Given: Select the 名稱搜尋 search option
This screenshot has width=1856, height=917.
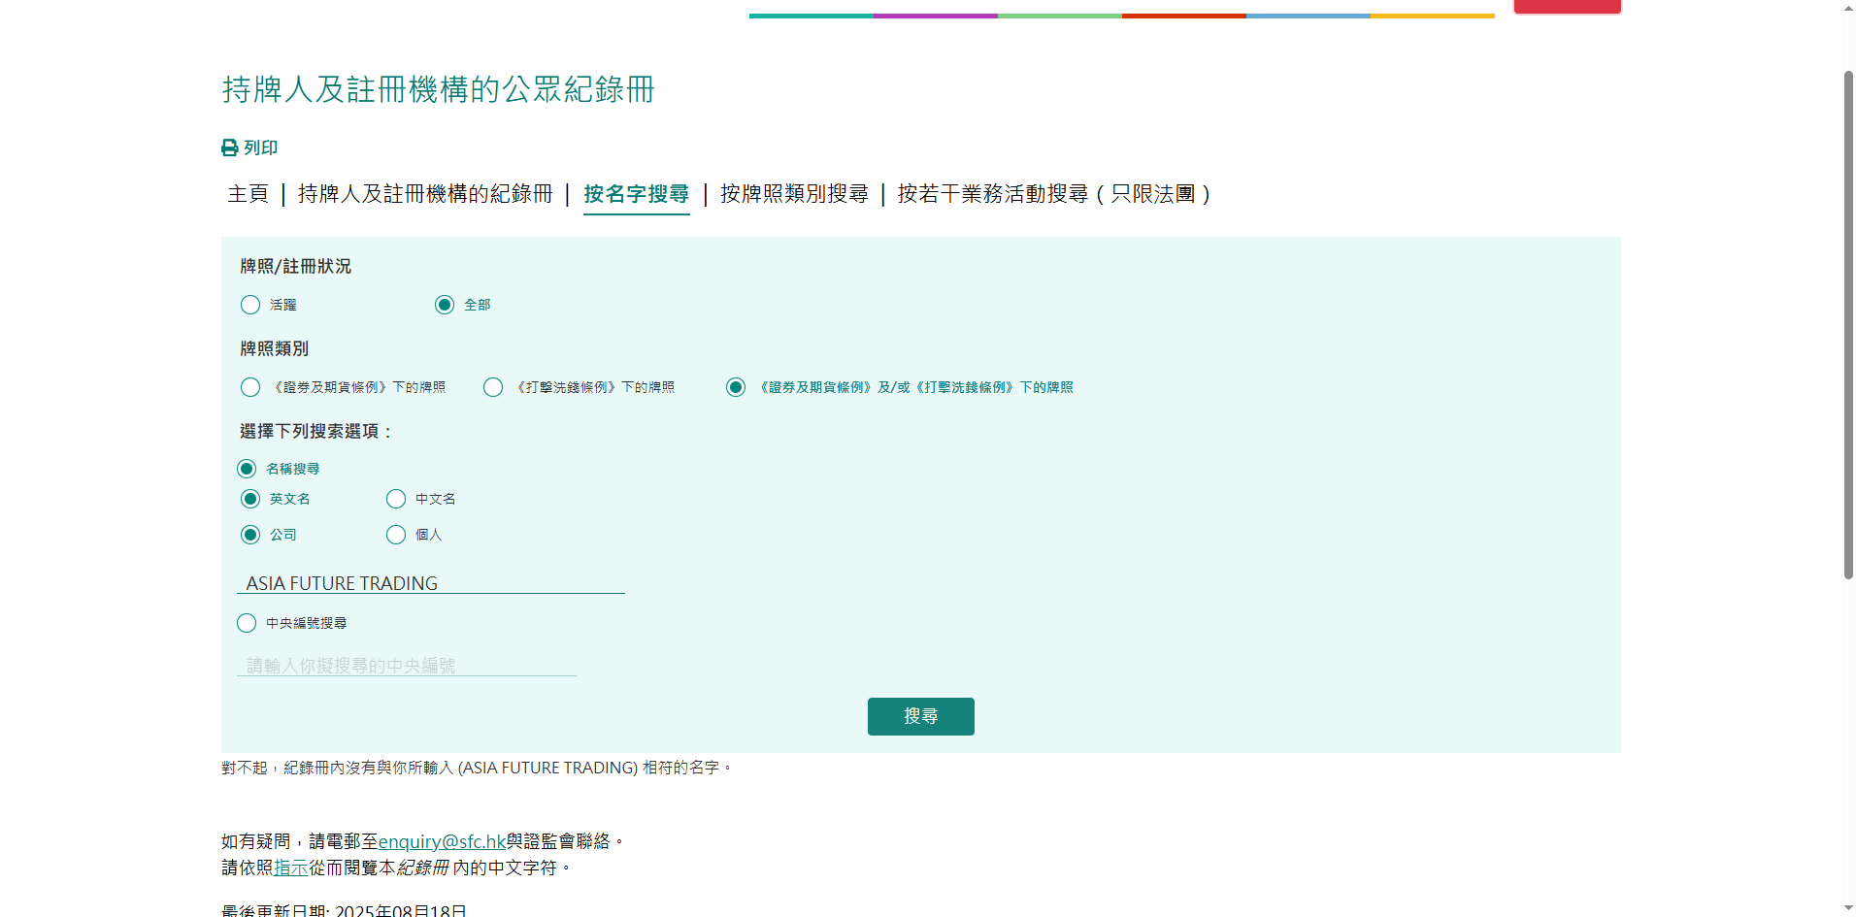Looking at the screenshot, I should (x=247, y=469).
